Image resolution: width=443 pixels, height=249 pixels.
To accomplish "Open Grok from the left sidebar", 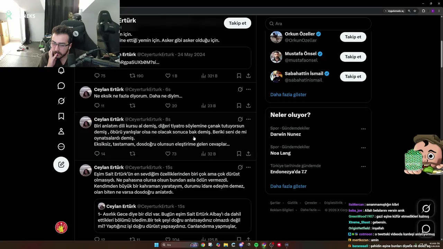I will pos(61,101).
